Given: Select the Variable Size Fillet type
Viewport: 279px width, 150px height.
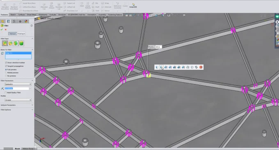Looking at the screenshot, I should pyautogui.click(x=10, y=43).
